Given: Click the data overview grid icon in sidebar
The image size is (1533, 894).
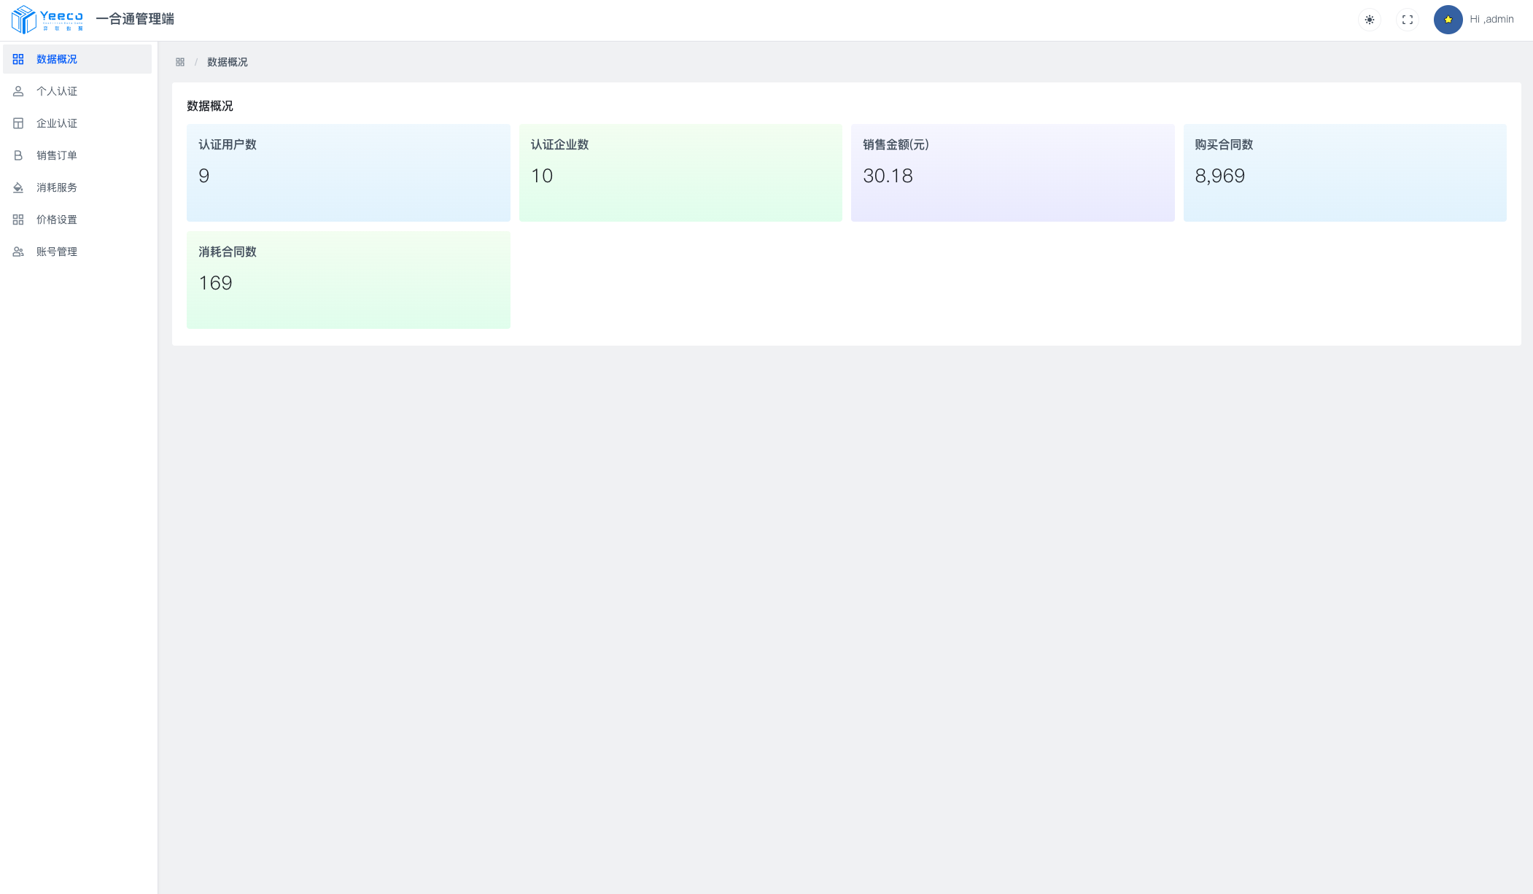Looking at the screenshot, I should pos(18,59).
